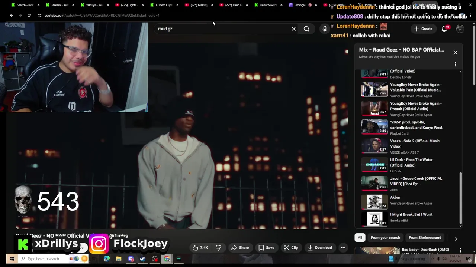Screen dimensions: 476x267
Task: Switch to '(225) Lights' YouTube tab
Action: [x=129, y=5]
